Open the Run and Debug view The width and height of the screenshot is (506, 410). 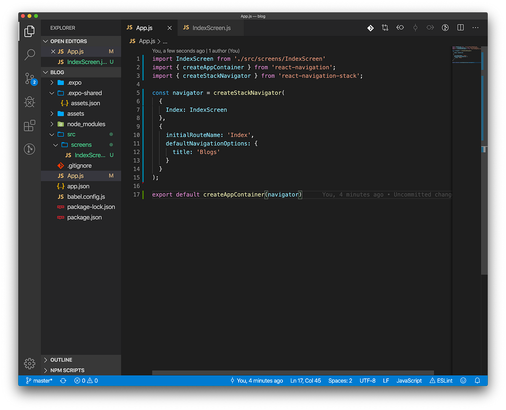click(29, 102)
